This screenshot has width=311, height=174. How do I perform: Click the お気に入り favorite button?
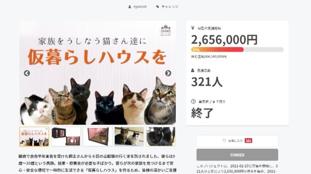coord(237,141)
